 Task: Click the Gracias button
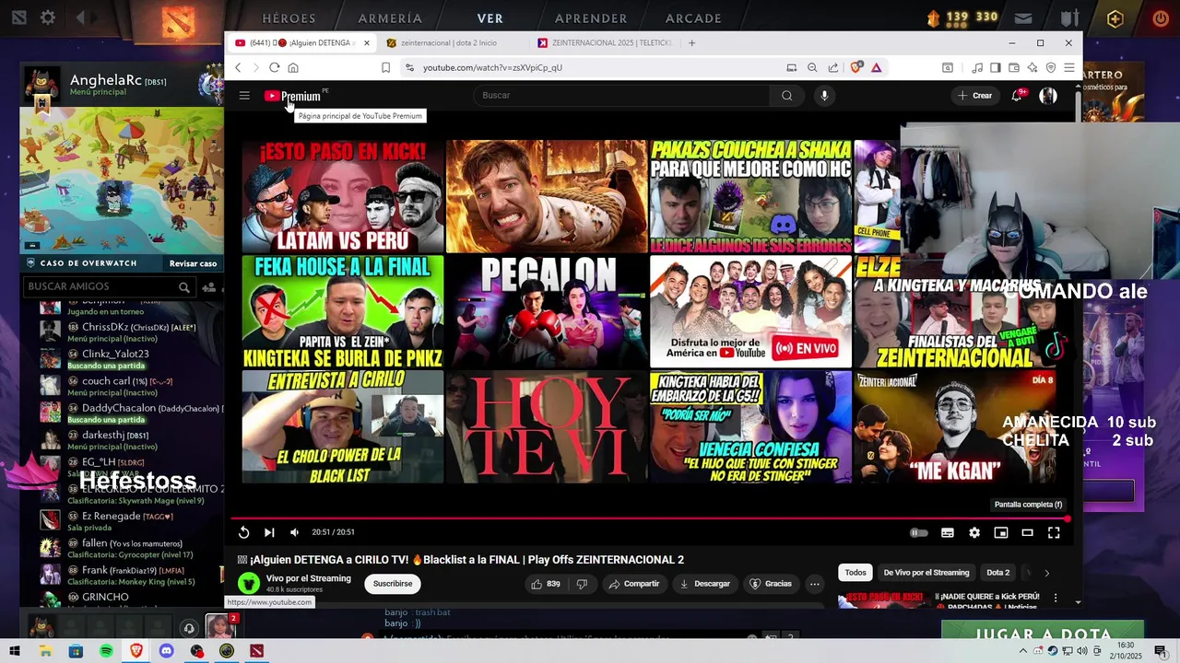click(x=771, y=584)
